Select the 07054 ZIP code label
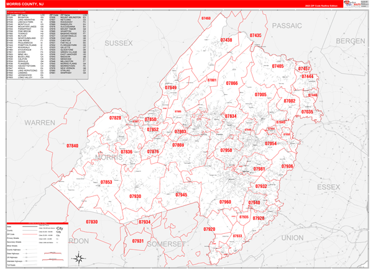This screenshot has width=373, height=273. [x=270, y=143]
